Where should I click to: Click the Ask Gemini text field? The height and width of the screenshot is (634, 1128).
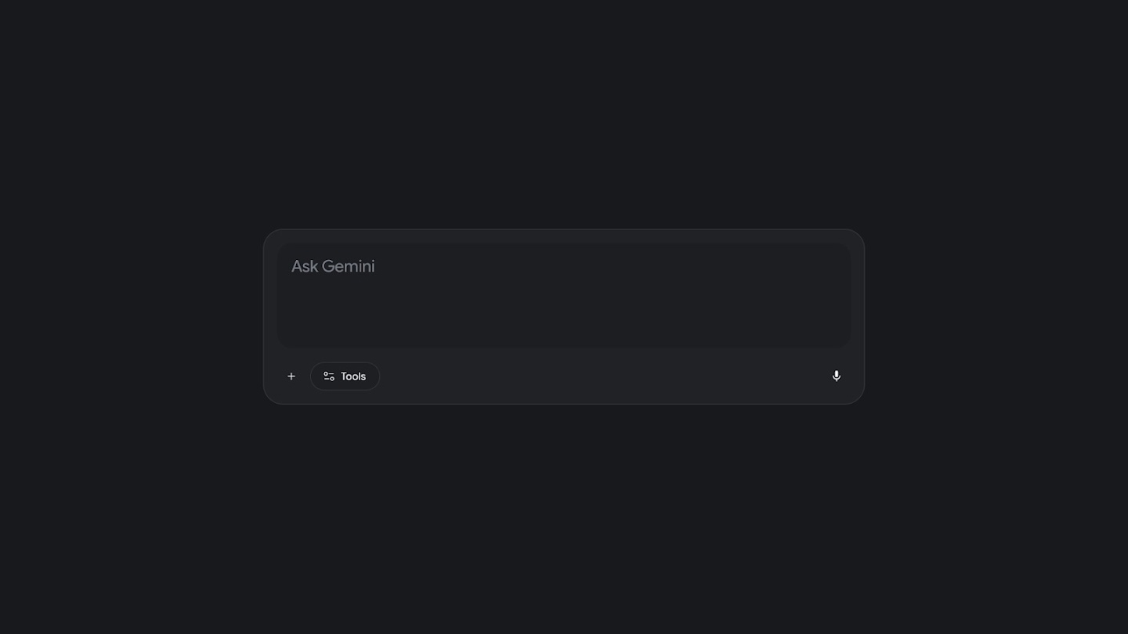(x=563, y=294)
